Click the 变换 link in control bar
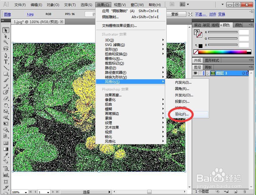Viewport: 256px width, 195px height. [x=222, y=14]
